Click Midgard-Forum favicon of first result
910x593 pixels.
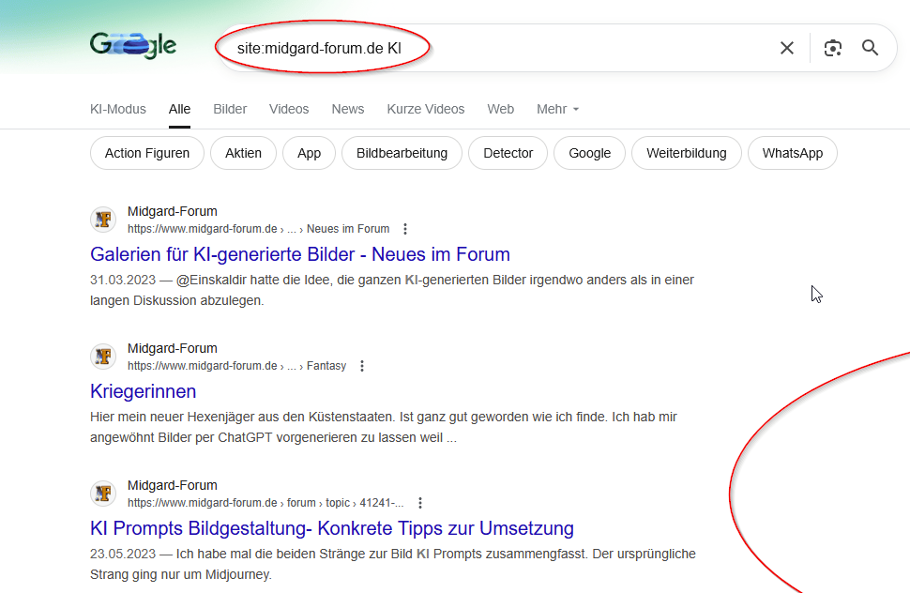point(103,220)
